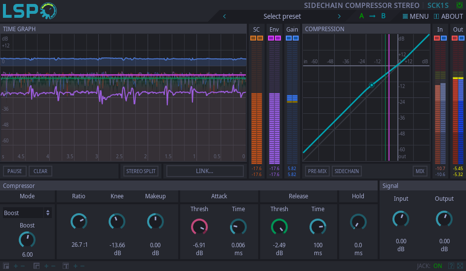Click minus next to the outlined-panel scaling icon
Image resolution: width=466 pixels, height=271 pixels.
point(53,266)
